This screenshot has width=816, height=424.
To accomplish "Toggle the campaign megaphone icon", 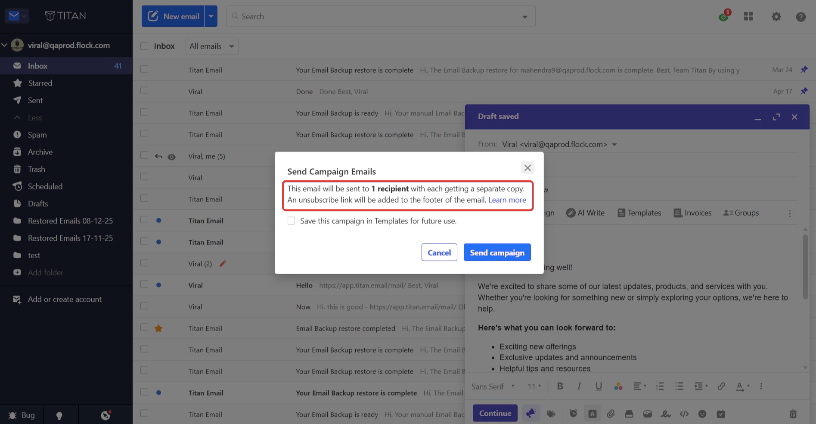I will (531, 413).
